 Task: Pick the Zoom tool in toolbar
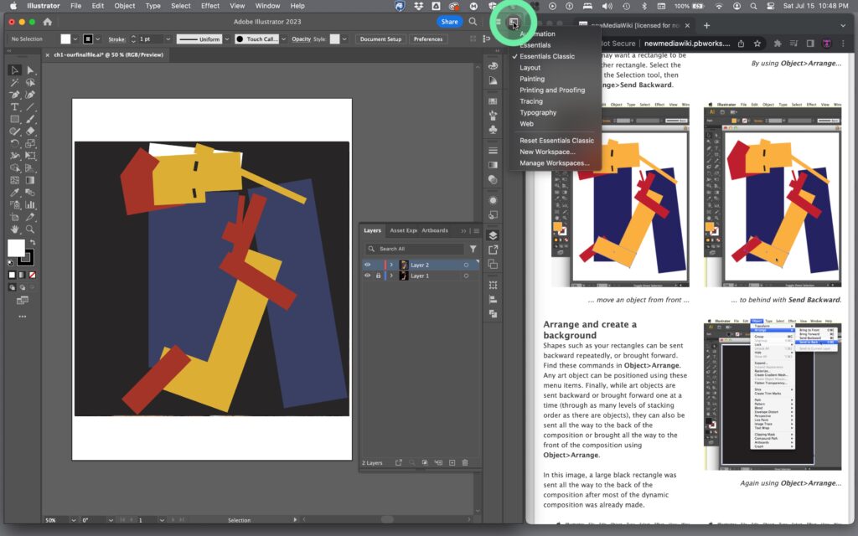[x=30, y=229]
